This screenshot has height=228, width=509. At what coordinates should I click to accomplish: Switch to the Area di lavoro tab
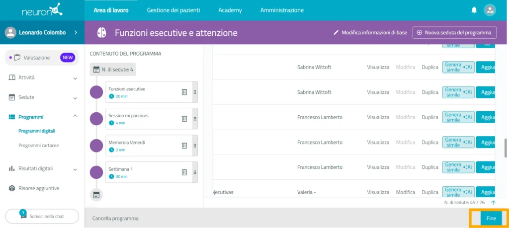(x=111, y=10)
